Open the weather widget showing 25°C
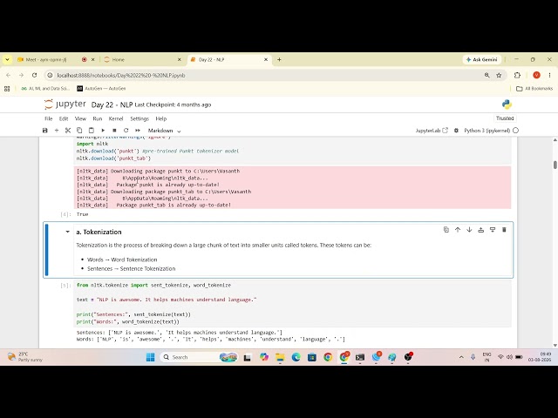 pos(25,357)
